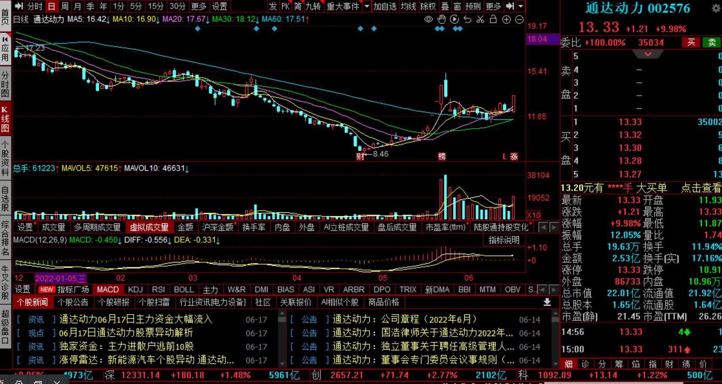The image size is (722, 384).
Task: Click the undo arrow icon on chart
Action: pyautogui.click(x=467, y=19)
